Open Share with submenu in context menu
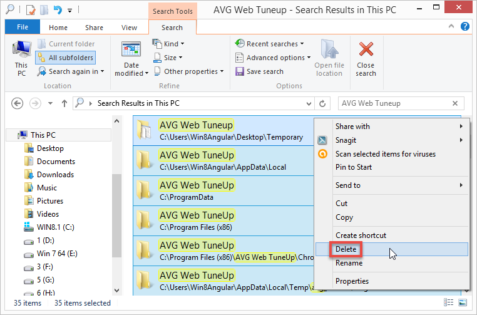The width and height of the screenshot is (477, 315). coord(392,127)
